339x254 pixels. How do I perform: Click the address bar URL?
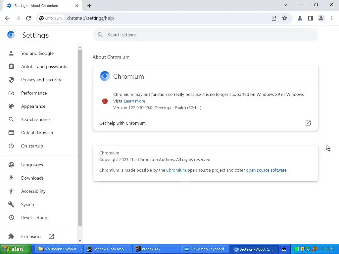90,18
